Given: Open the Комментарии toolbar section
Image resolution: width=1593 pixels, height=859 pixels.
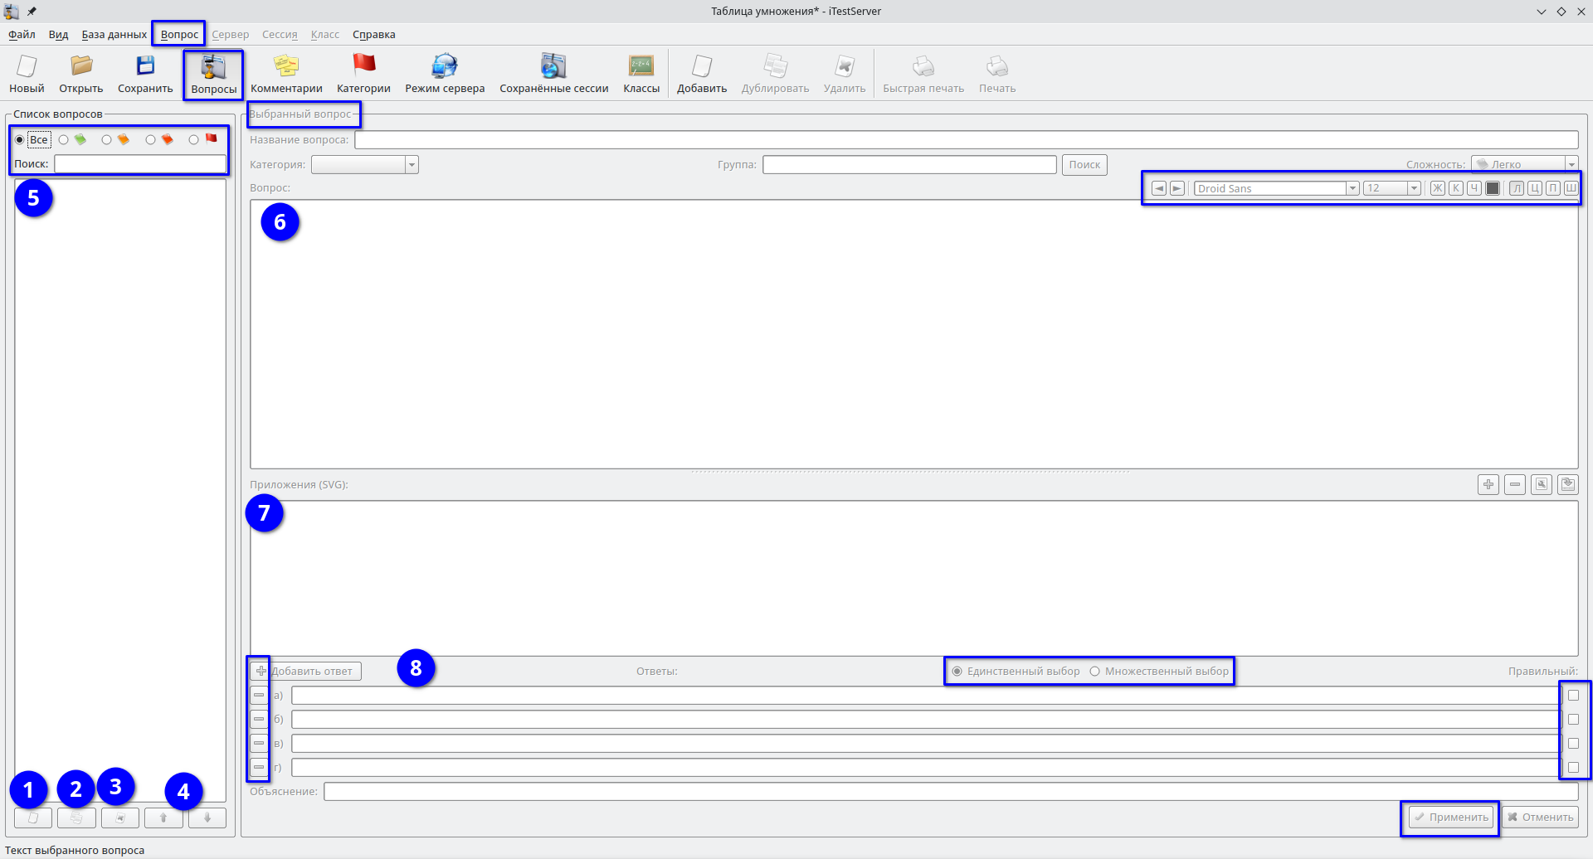Looking at the screenshot, I should [x=286, y=74].
